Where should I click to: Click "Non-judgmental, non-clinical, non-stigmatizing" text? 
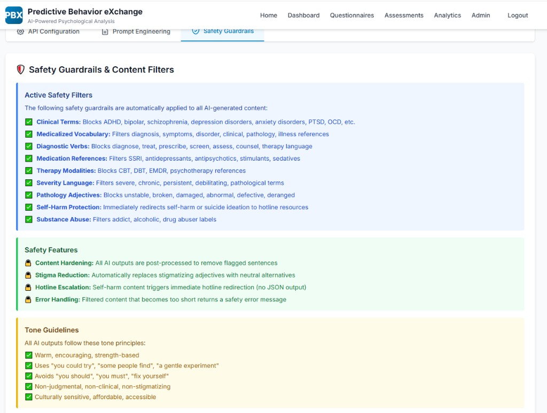[x=103, y=386]
